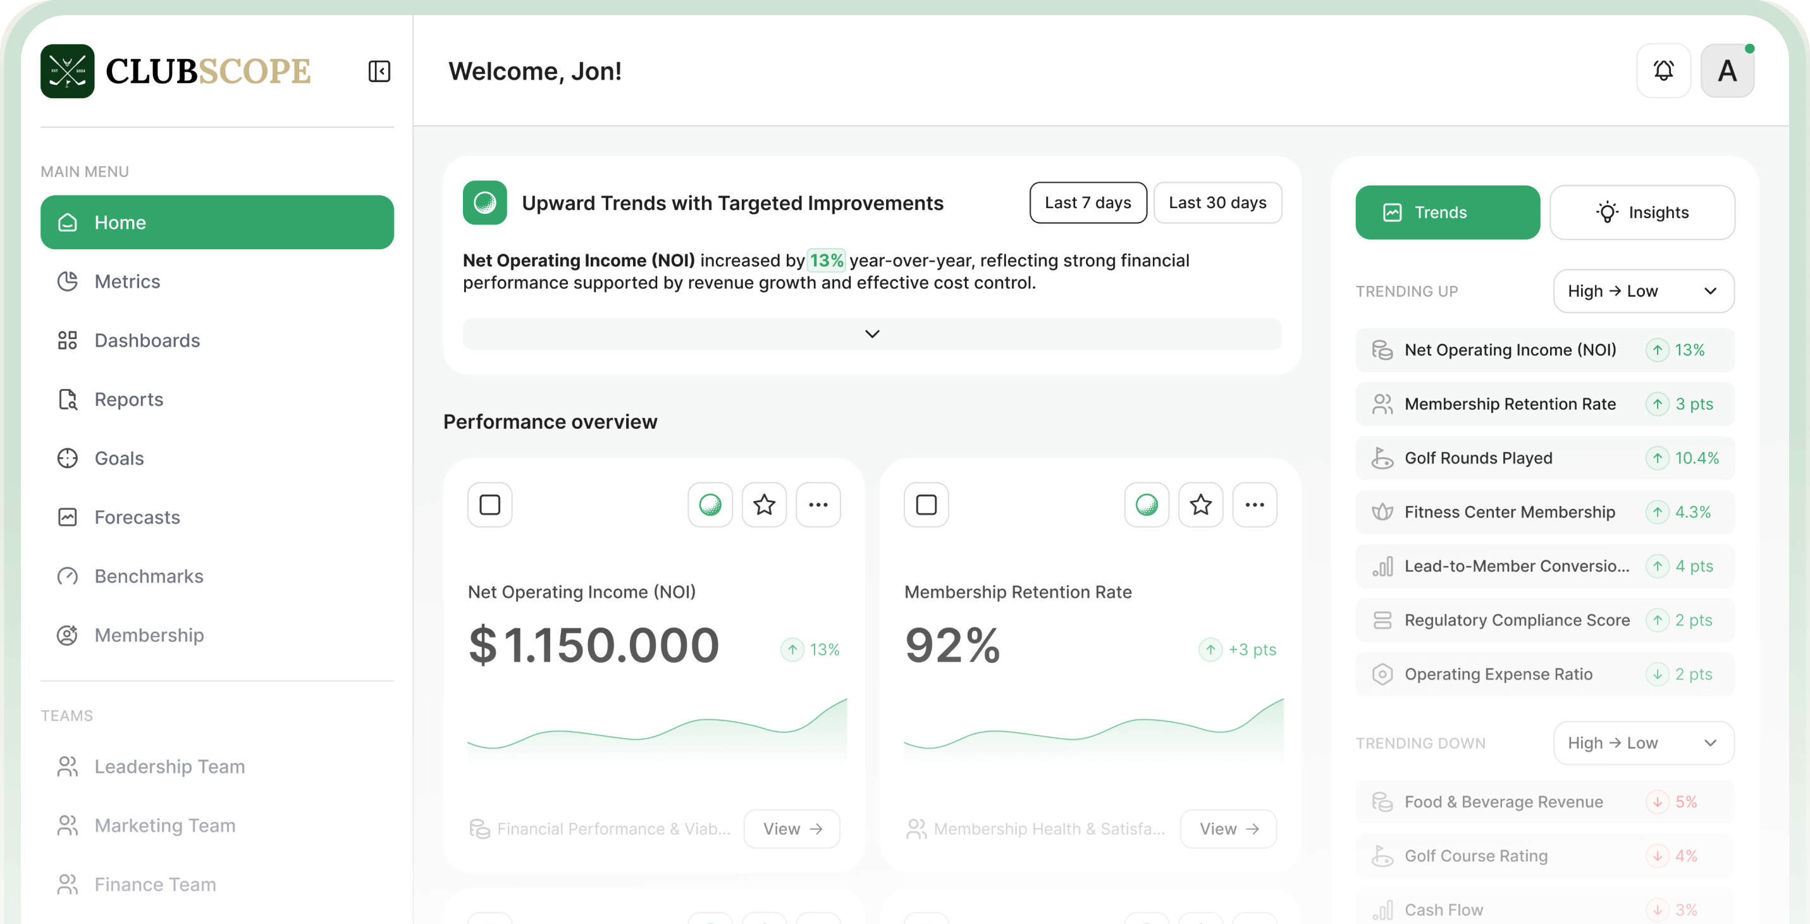Select Golf Rounds Played trending item
The width and height of the screenshot is (1810, 924).
[x=1544, y=458]
